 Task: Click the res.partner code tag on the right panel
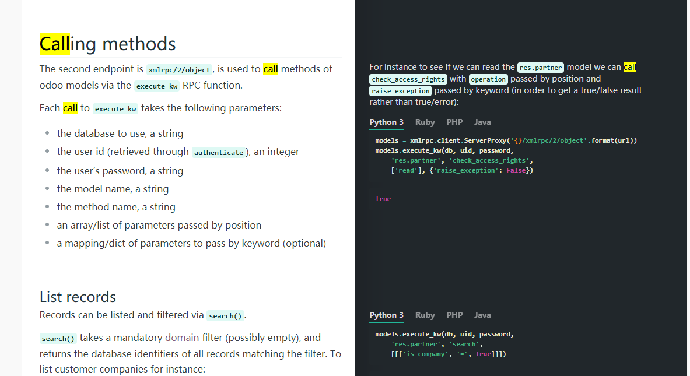coord(540,67)
